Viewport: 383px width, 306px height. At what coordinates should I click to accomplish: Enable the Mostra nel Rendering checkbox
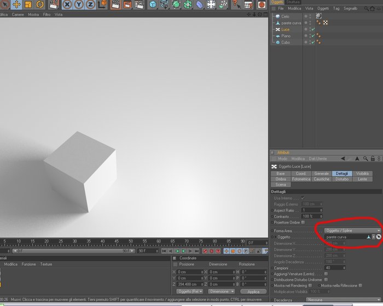[x=310, y=285]
